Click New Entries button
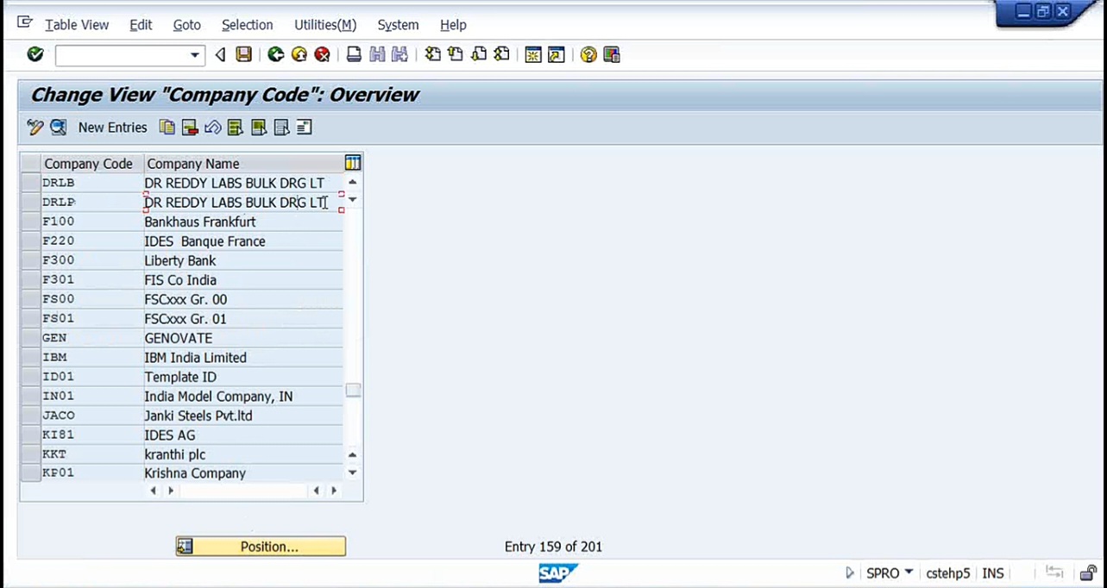 coord(112,127)
